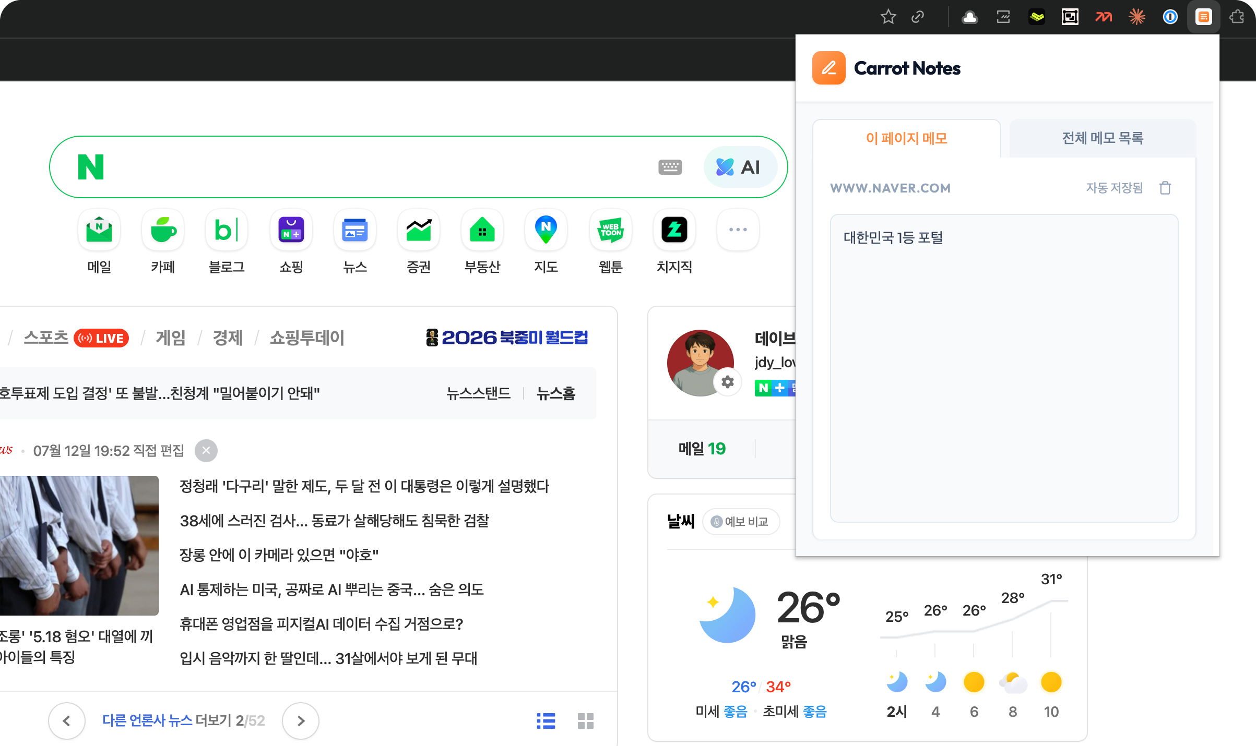This screenshot has width=1256, height=746.
Task: Dismiss the news edit notice with X
Action: point(206,451)
